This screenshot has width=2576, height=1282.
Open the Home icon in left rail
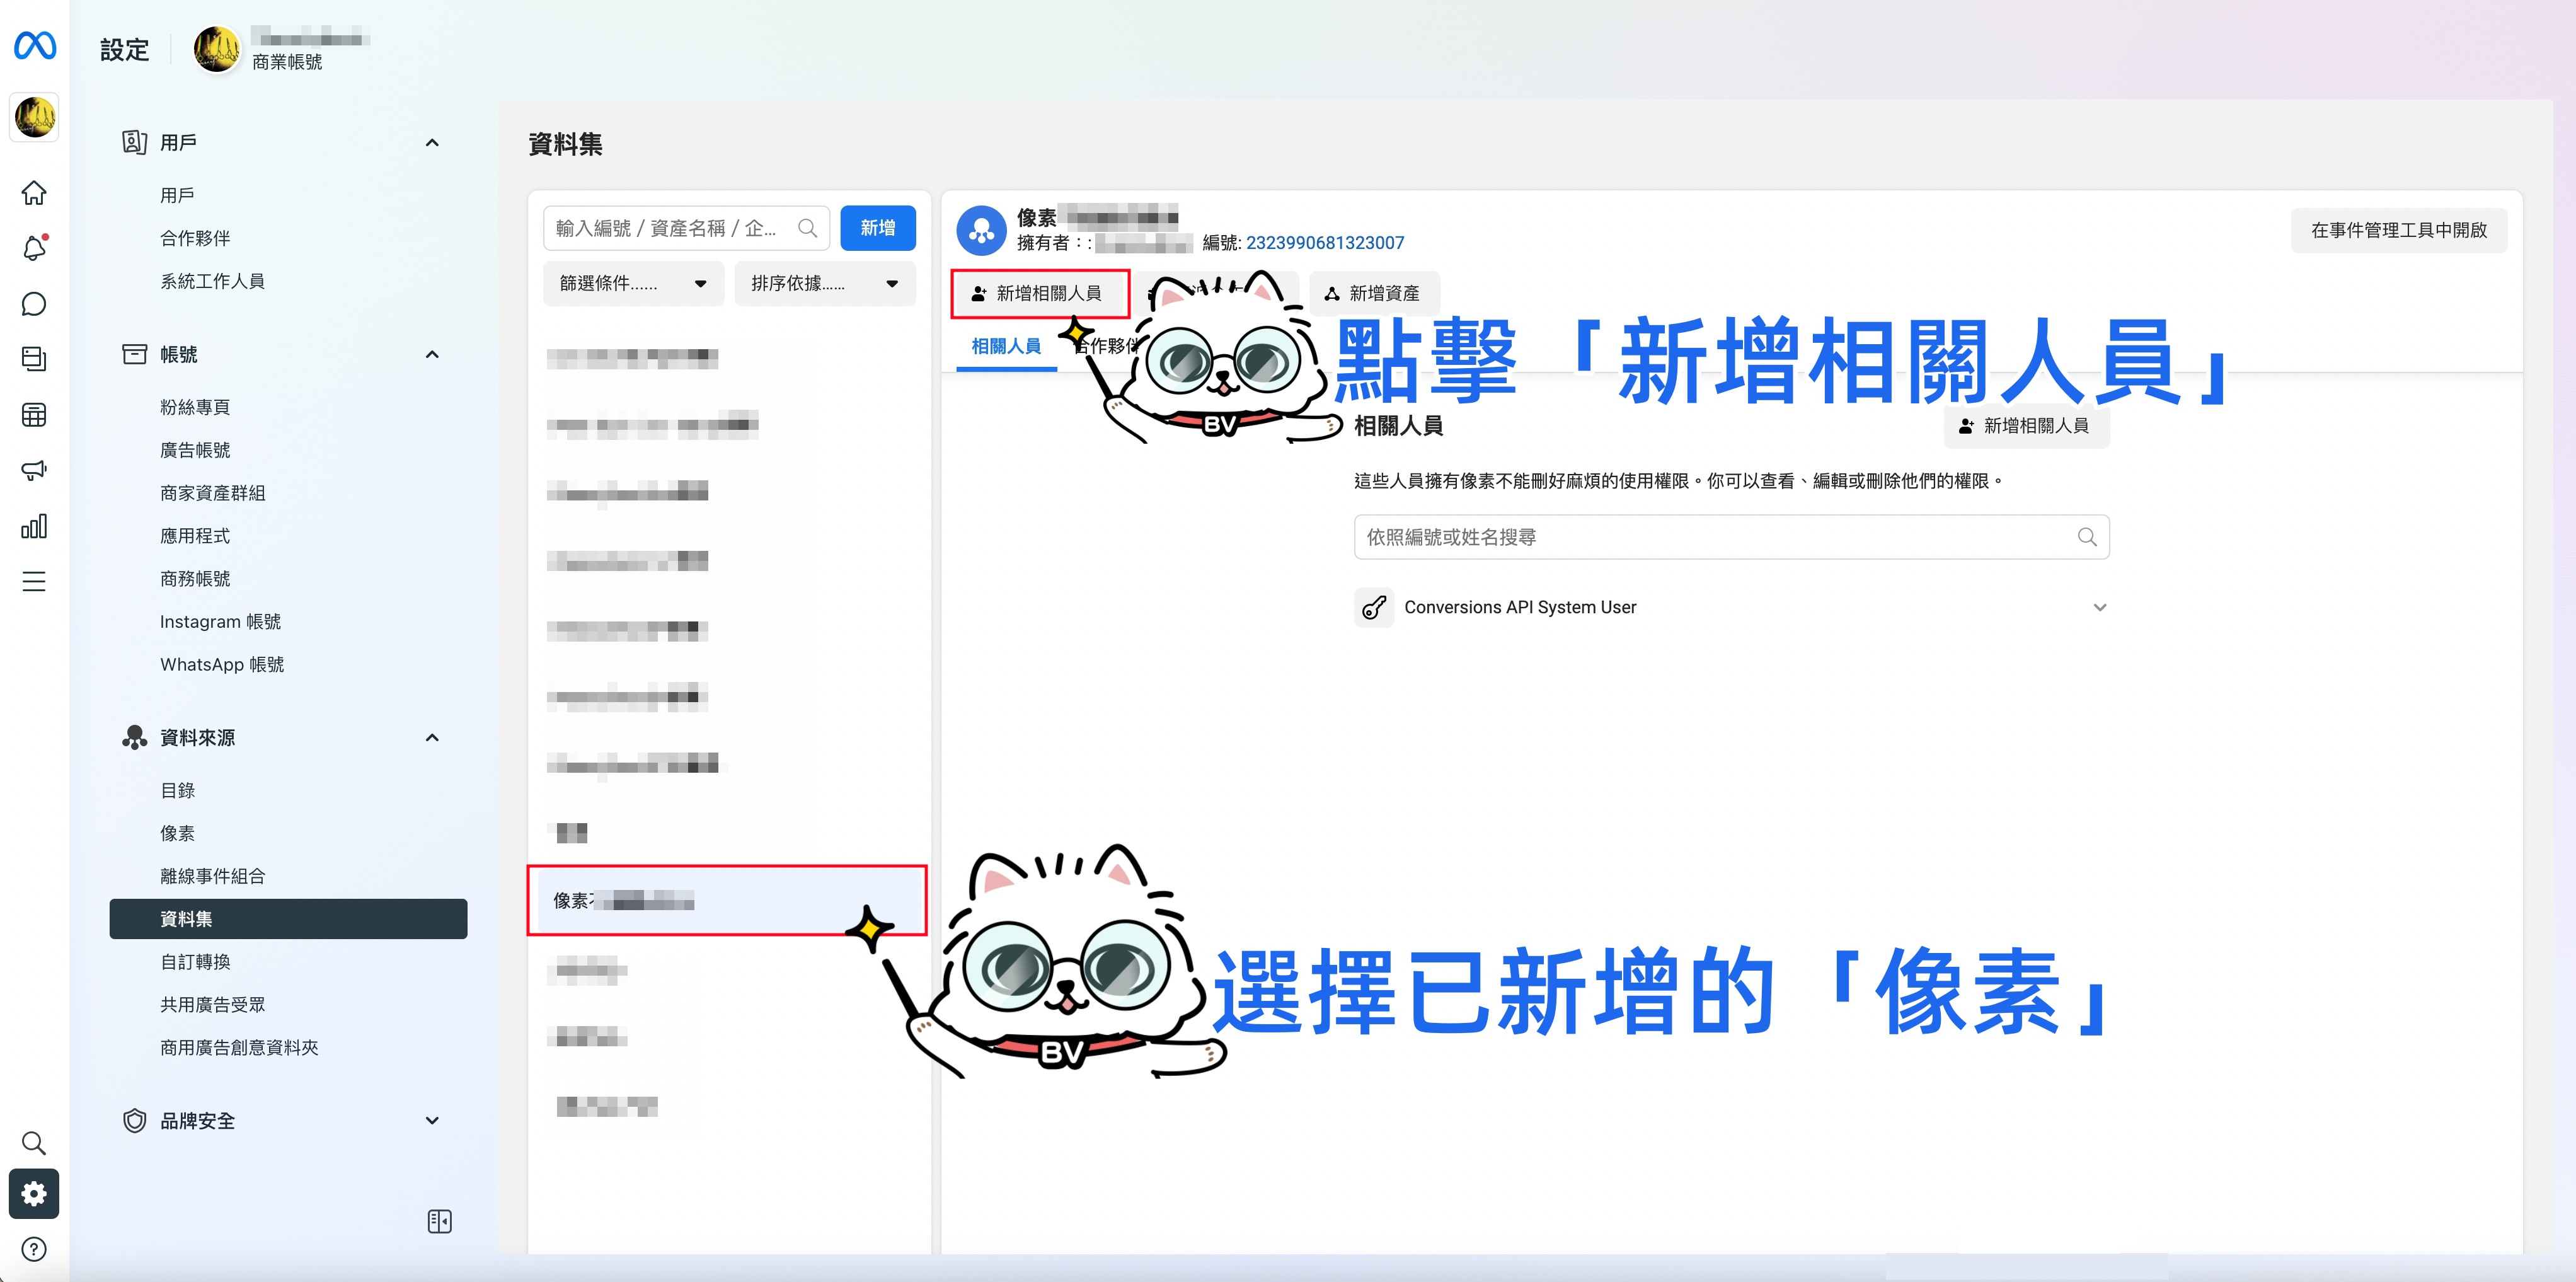pos(34,192)
